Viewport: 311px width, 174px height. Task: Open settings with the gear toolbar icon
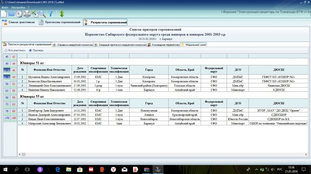tap(19, 14)
